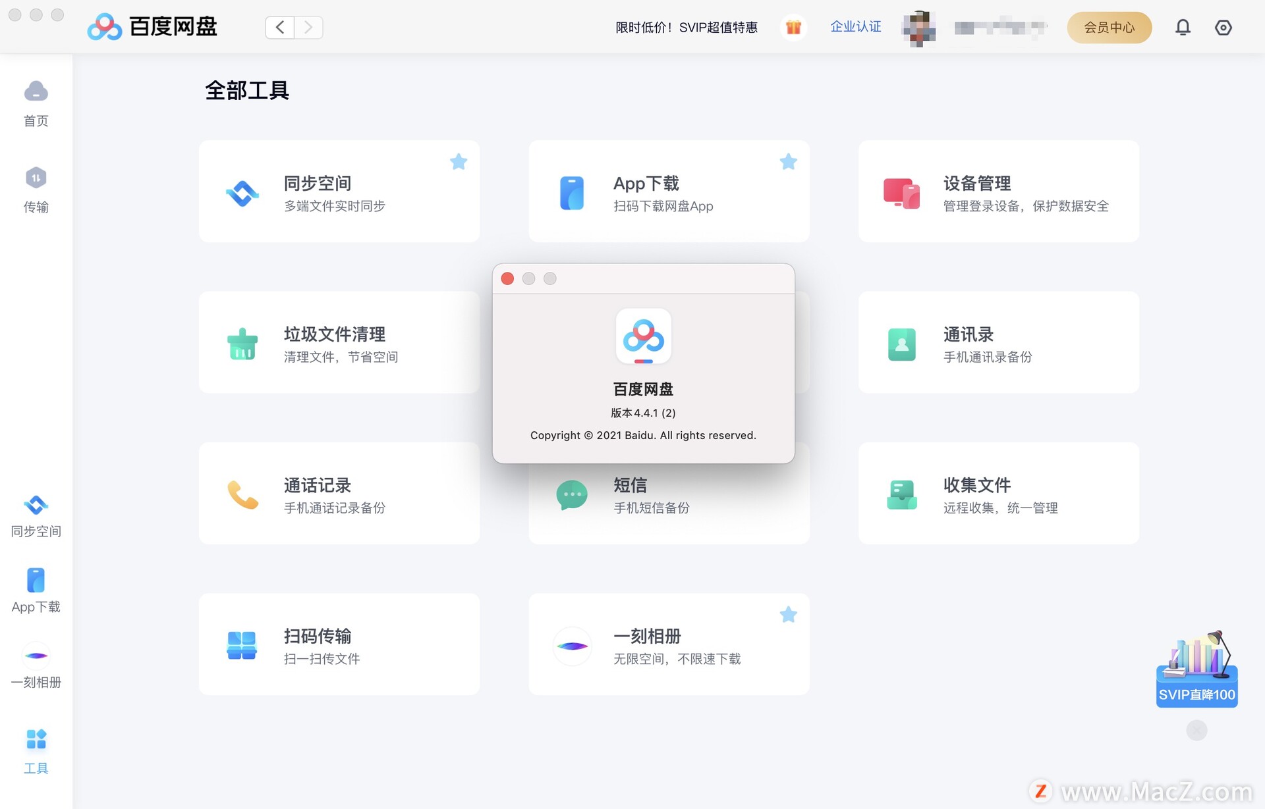Unfavorite star on 同步空间 card

click(459, 161)
